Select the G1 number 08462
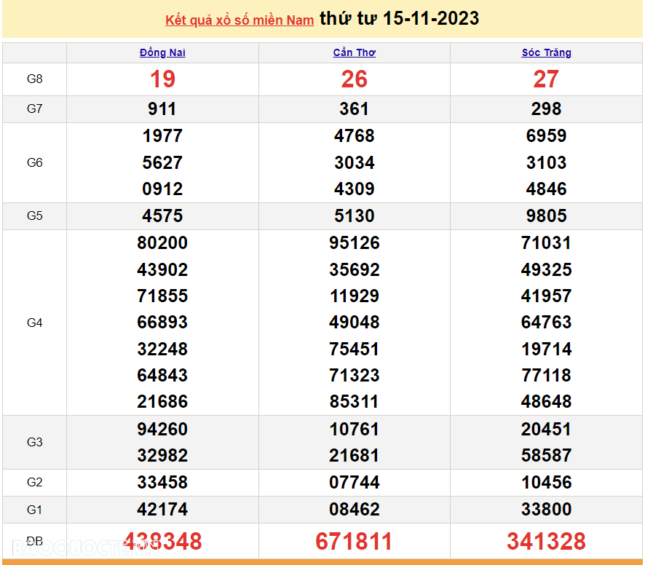 [355, 510]
